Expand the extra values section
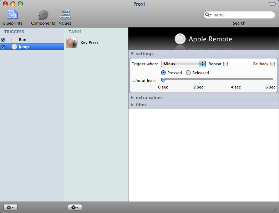Viewport: 279px width, 213px height. point(132,97)
